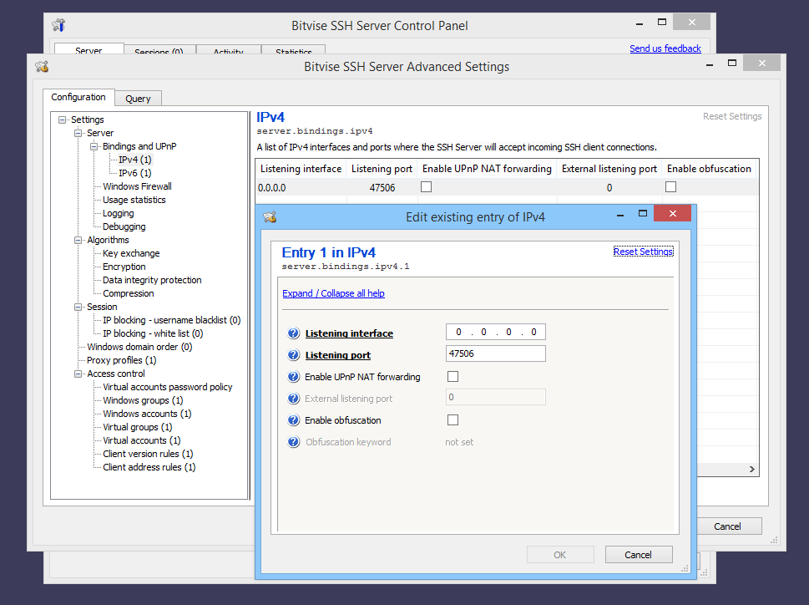
Task: Check Enable obfuscation in the edit dialog
Action: [x=453, y=419]
